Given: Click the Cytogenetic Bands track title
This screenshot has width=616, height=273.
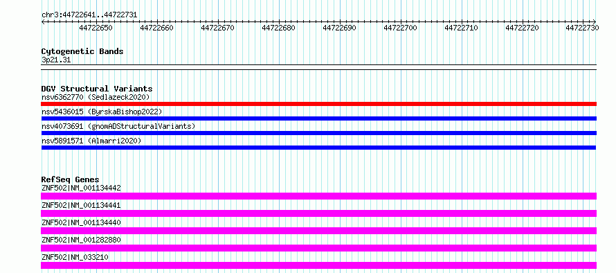Looking at the screenshot, I should 82,51.
